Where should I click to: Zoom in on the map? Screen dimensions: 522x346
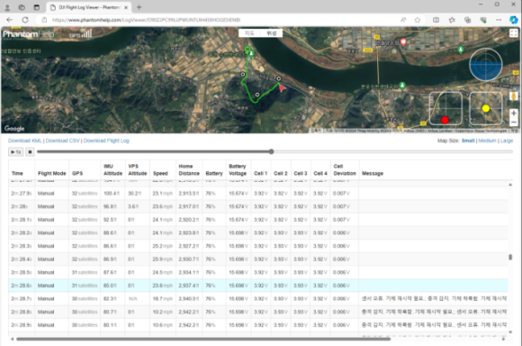tap(514, 114)
